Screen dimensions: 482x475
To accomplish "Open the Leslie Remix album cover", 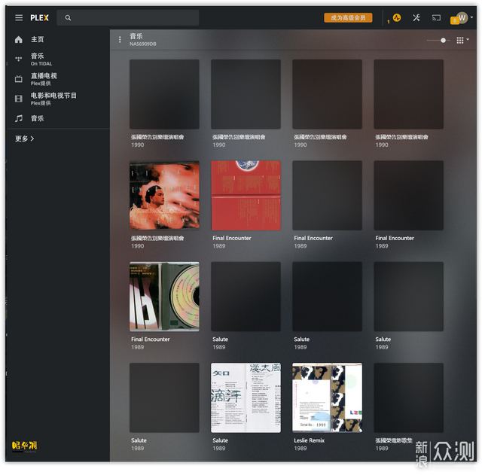I will (327, 397).
